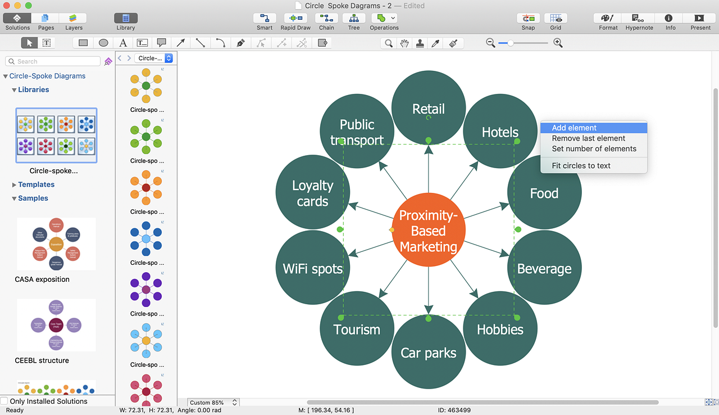Open the Custom 85% zoom dropdown
Image resolution: width=719 pixels, height=415 pixels.
(x=213, y=403)
